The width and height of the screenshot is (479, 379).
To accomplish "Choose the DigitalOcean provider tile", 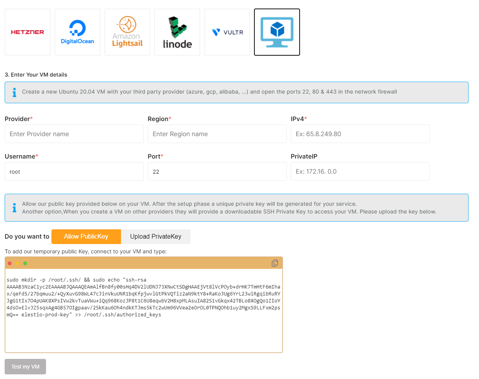I will pyautogui.click(x=77, y=32).
